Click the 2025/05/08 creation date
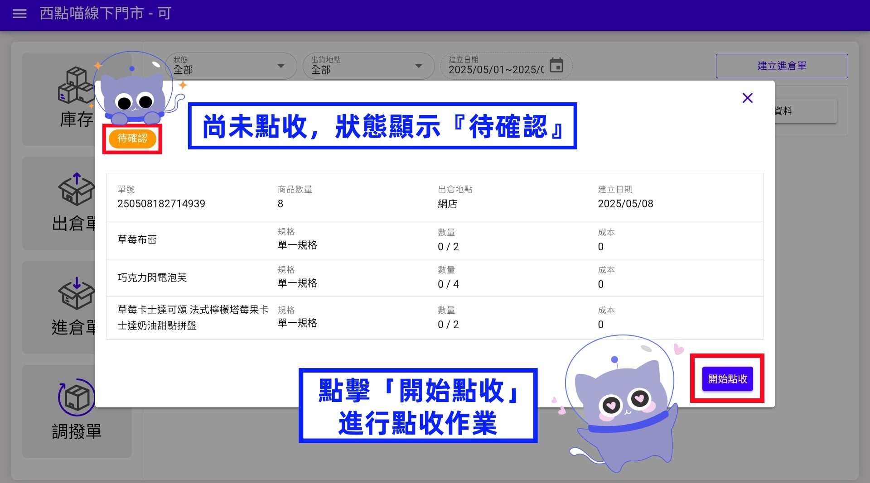The height and width of the screenshot is (483, 870). 625,204
